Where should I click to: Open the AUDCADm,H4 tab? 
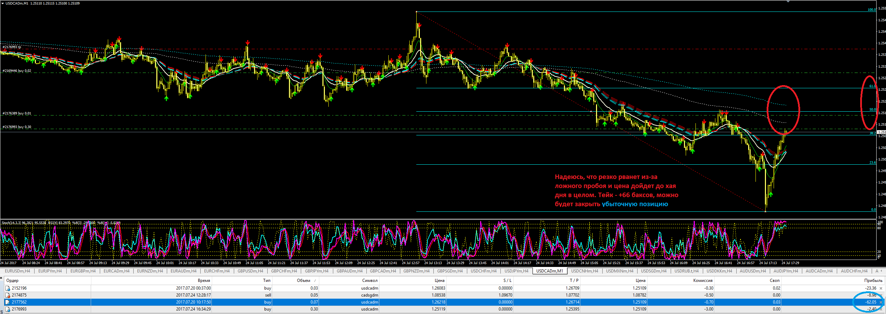pos(819,271)
